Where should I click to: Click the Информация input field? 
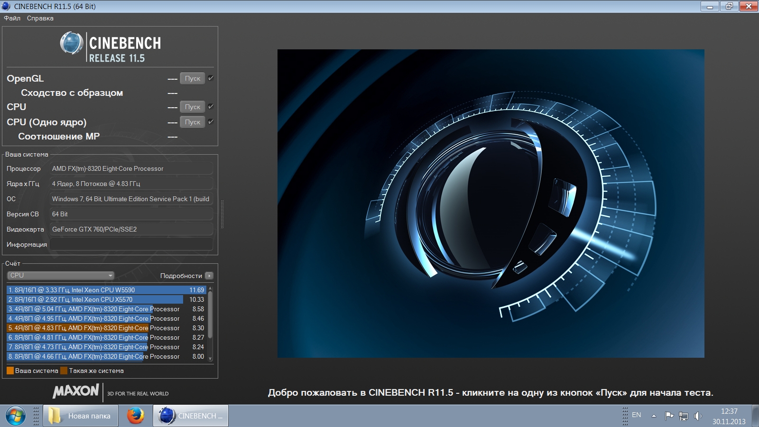[x=131, y=244]
